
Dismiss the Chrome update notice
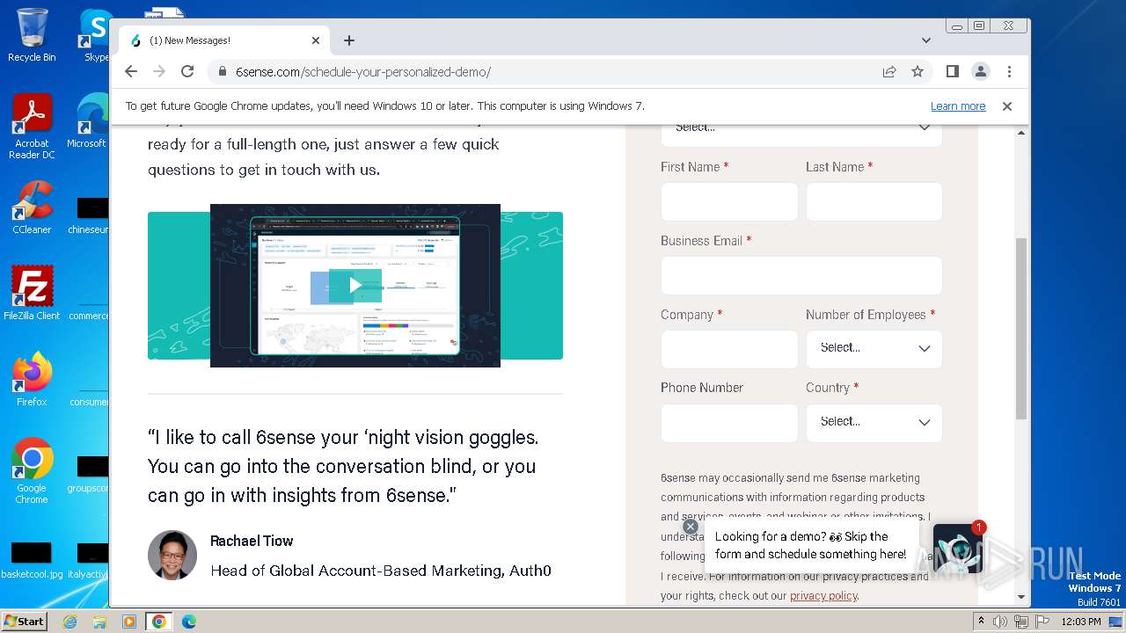(x=1007, y=105)
